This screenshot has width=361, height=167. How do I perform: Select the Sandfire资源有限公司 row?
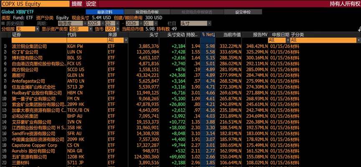point(181,133)
